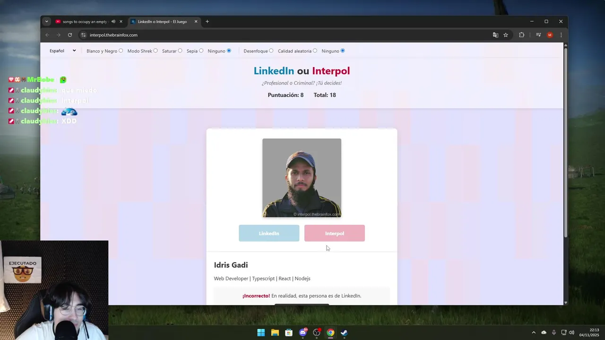Go forward in browser history
The height and width of the screenshot is (340, 605).
(59, 35)
